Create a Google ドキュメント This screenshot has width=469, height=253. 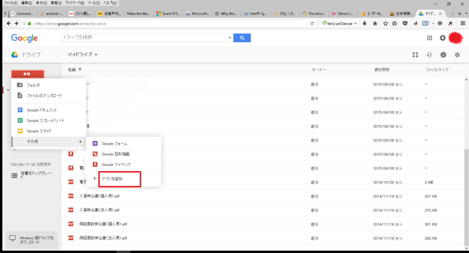49,110
